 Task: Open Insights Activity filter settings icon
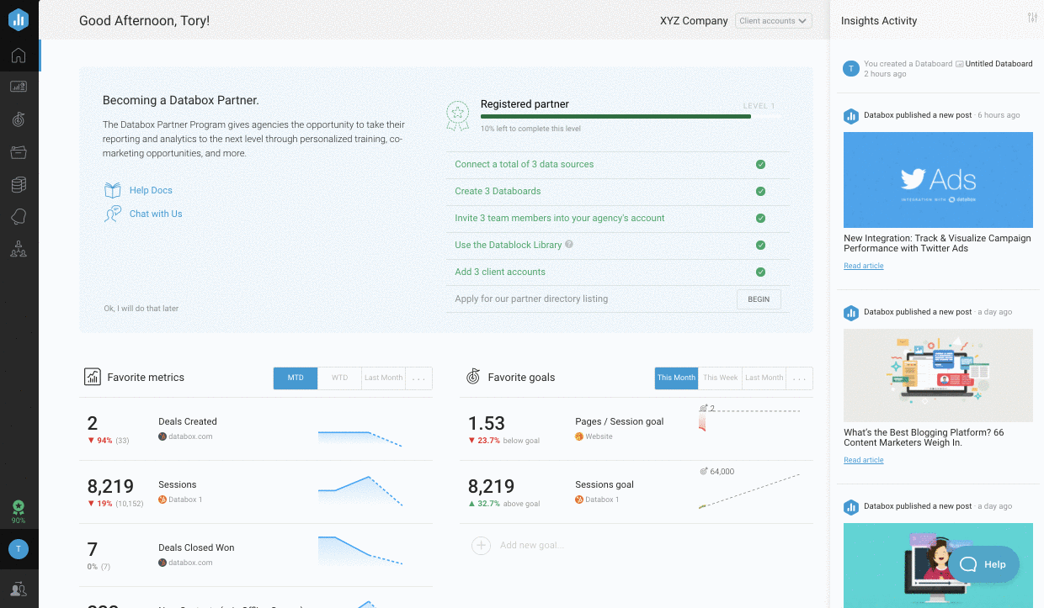click(x=1033, y=19)
